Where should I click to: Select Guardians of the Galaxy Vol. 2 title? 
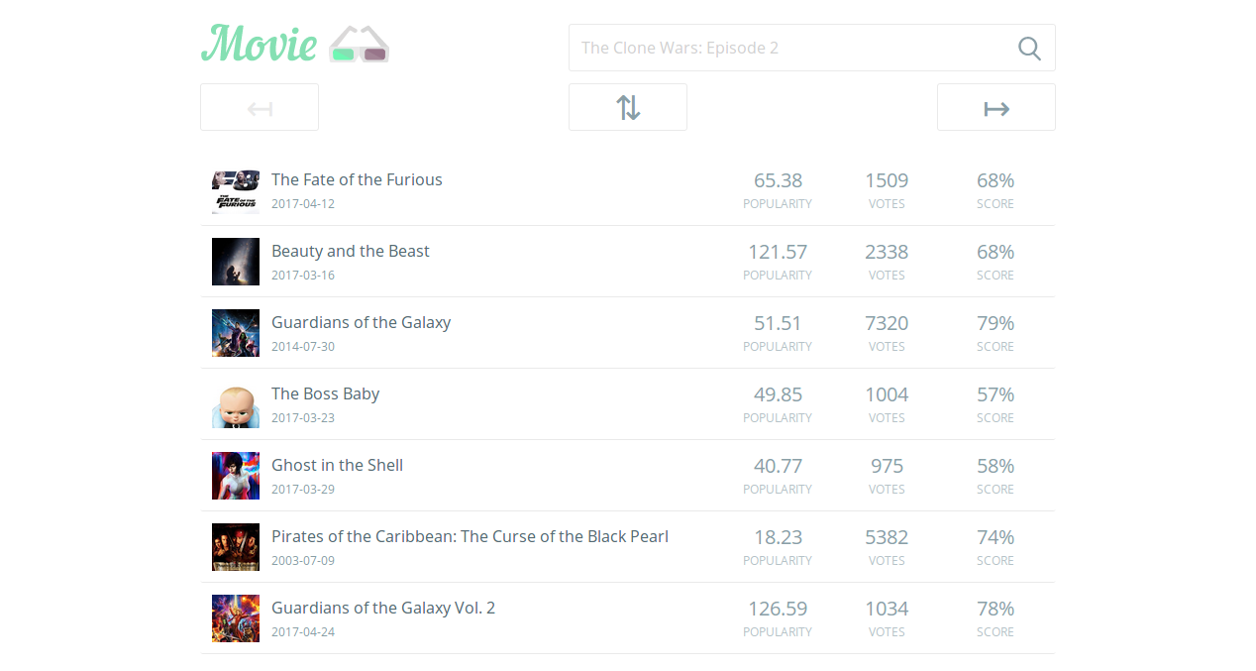383,608
